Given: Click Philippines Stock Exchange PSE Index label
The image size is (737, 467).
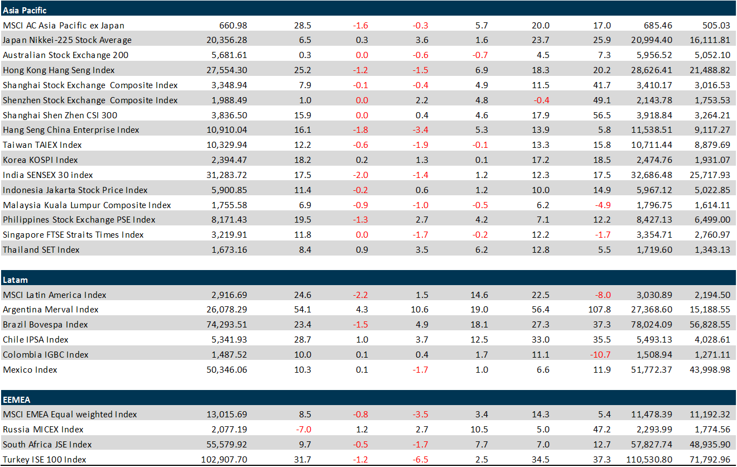Looking at the screenshot, I should point(79,220).
